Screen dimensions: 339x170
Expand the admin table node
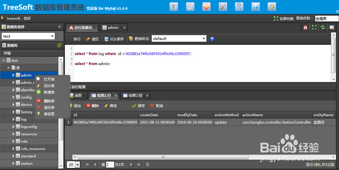click(x=13, y=75)
